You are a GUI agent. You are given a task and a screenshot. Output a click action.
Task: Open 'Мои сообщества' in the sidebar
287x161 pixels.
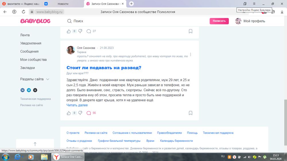tap(33, 60)
